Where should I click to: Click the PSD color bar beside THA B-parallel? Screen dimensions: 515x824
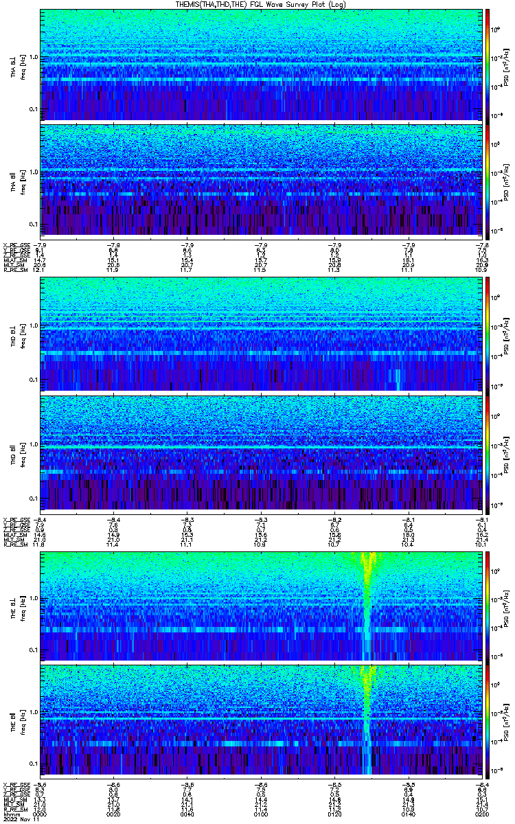point(488,180)
